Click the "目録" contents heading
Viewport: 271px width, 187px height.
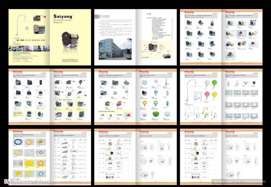[149, 14]
